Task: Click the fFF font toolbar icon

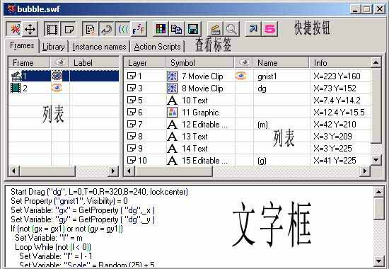Action: [x=139, y=29]
